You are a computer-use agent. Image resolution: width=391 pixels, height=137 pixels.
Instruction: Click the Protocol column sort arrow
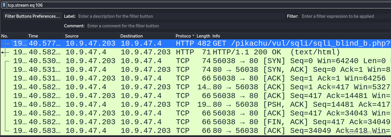193,36
